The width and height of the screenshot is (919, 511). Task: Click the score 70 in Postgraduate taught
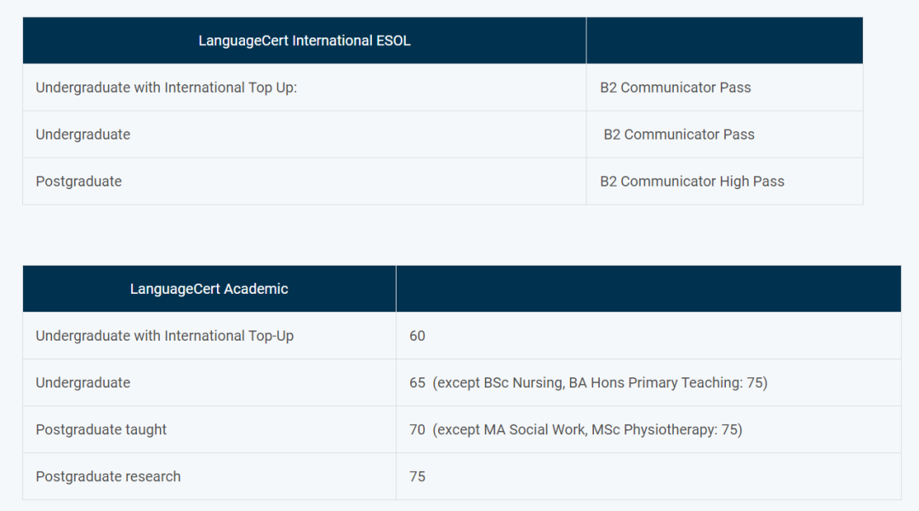click(417, 429)
